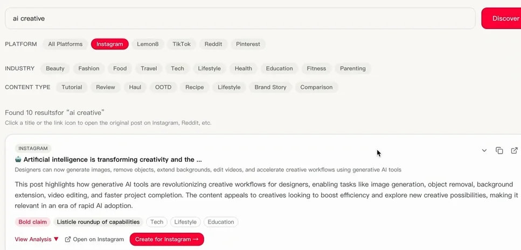Select the TikTok platform chip
The image size is (521, 250).
pyautogui.click(x=182, y=44)
